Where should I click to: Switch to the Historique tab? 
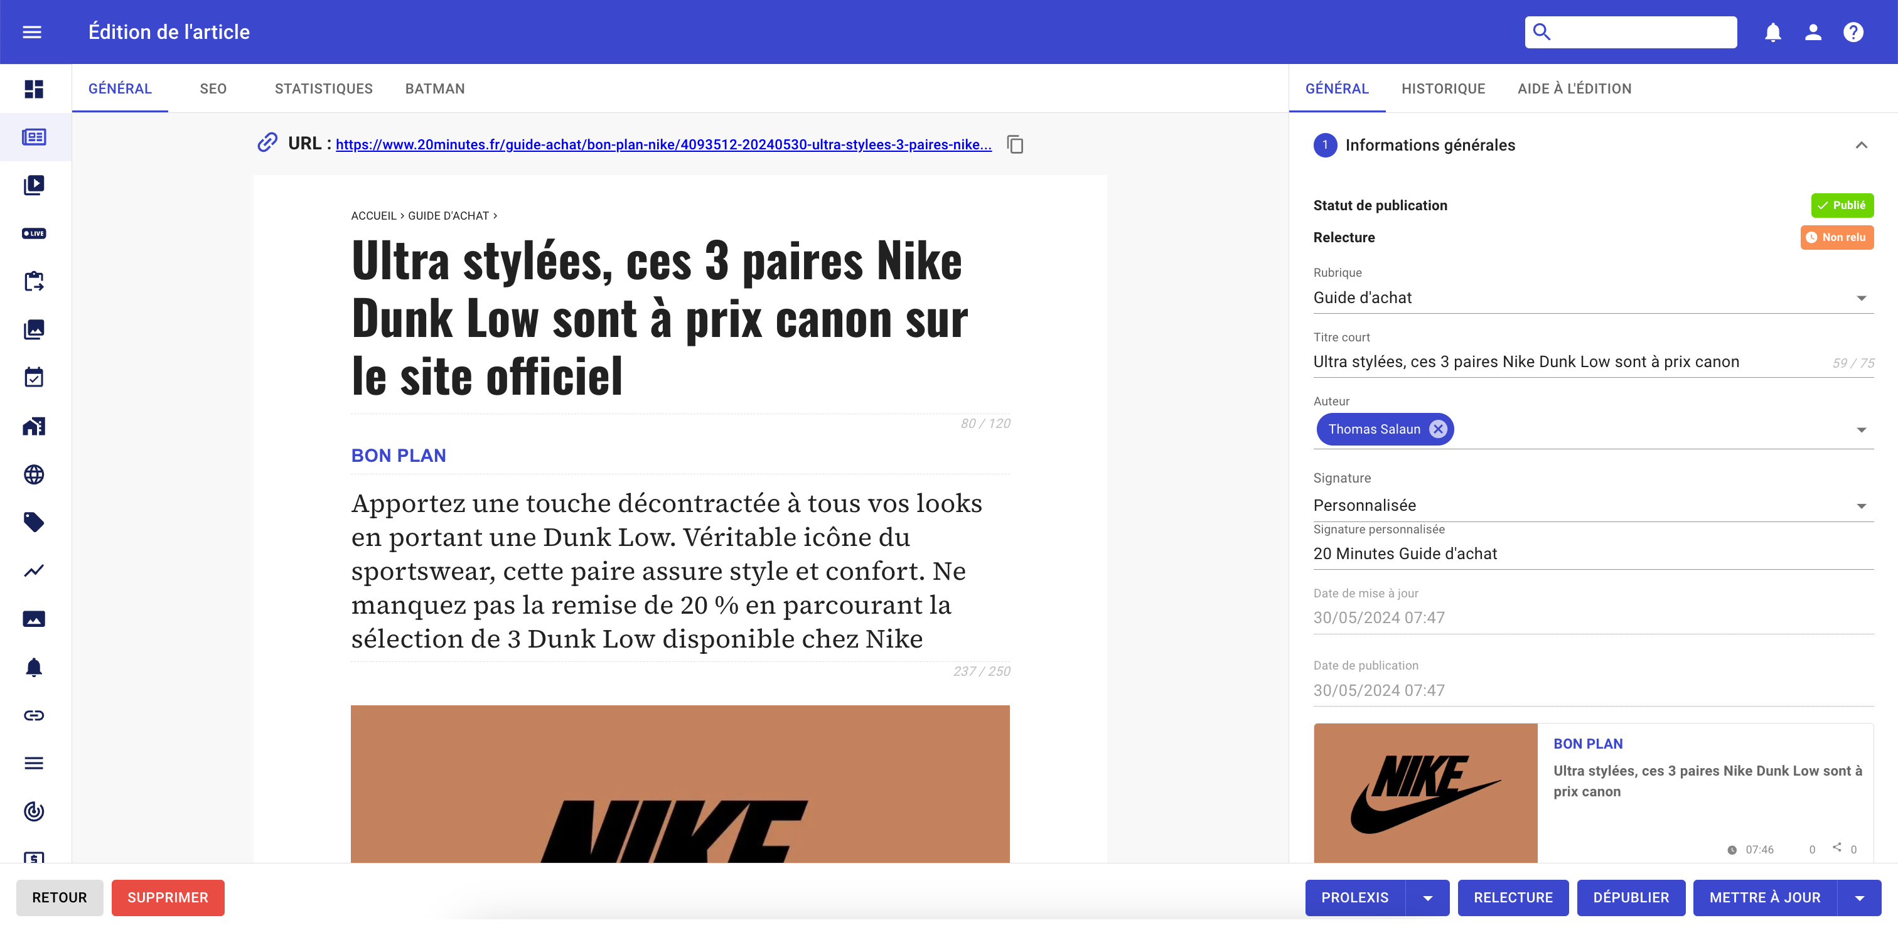pyautogui.click(x=1443, y=88)
